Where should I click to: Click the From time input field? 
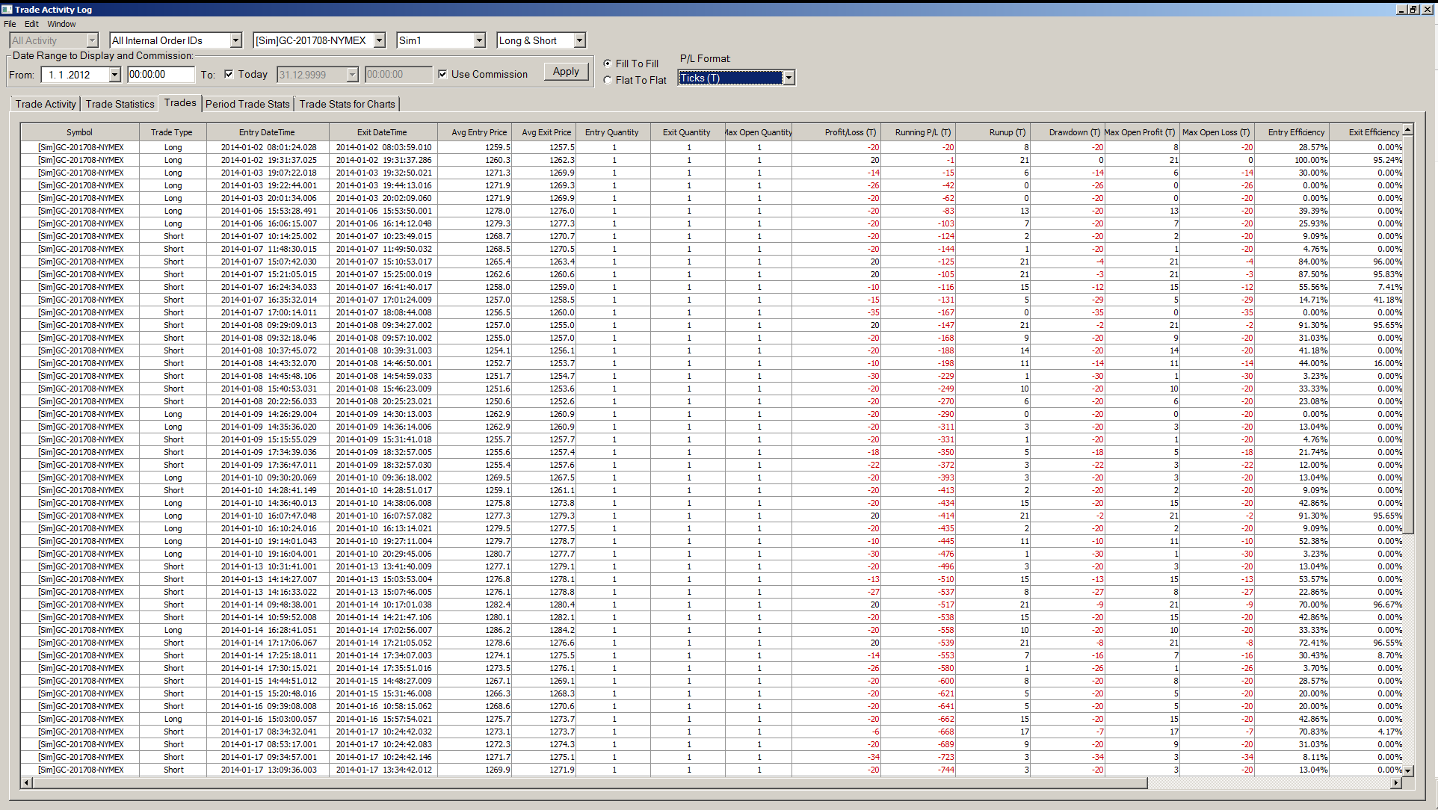(160, 74)
